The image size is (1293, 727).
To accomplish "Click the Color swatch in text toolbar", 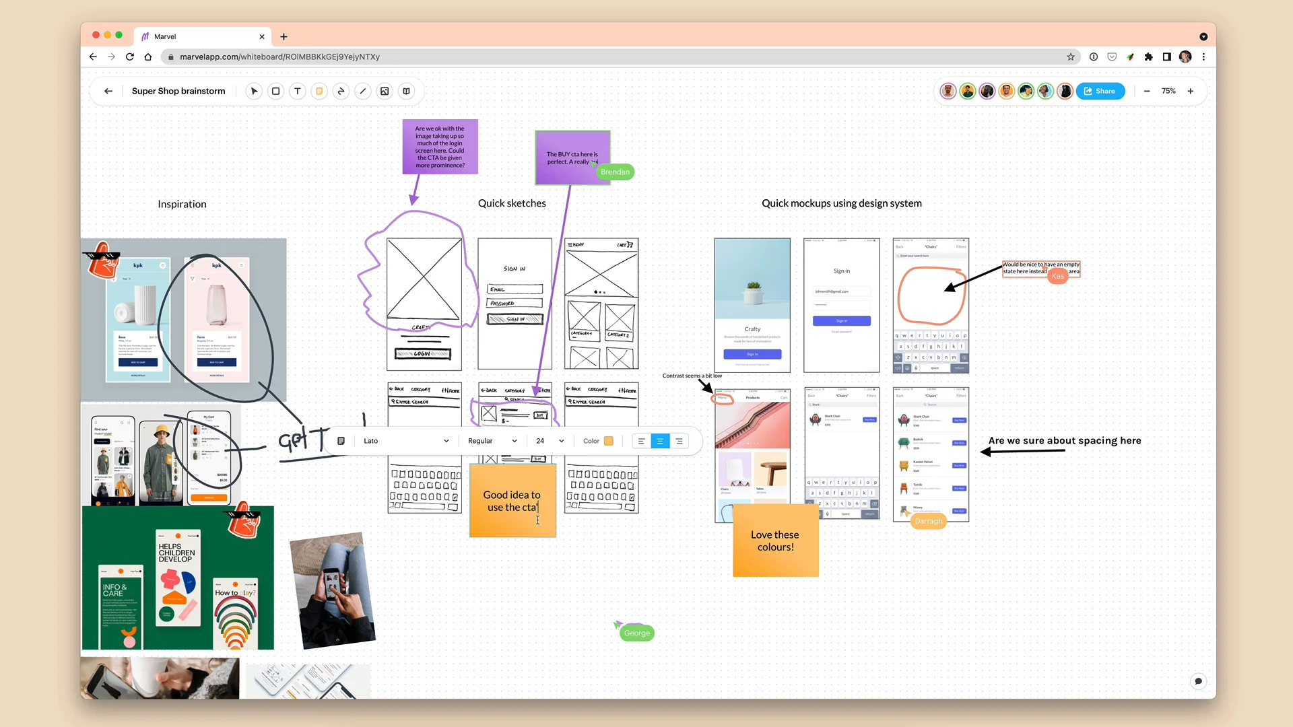I will coord(609,440).
